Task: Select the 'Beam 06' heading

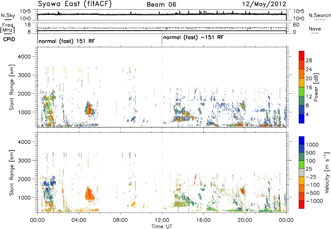Action: [x=161, y=5]
